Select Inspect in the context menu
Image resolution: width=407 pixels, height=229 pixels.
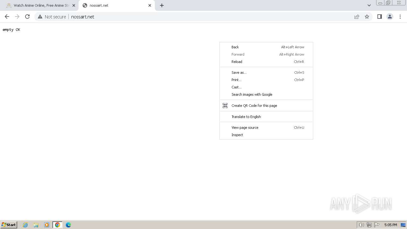[x=266, y=135]
